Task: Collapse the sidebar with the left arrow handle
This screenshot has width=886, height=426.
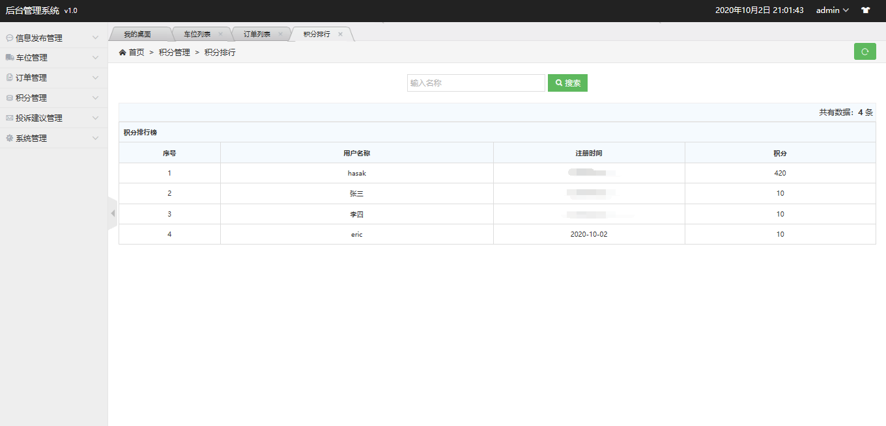Action: [x=112, y=213]
